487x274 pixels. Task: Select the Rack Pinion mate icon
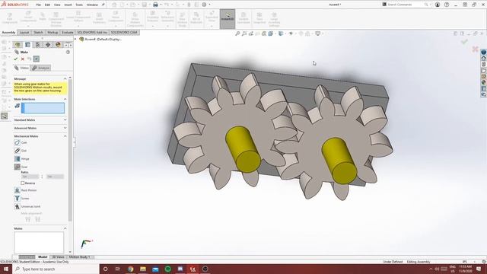17,190
